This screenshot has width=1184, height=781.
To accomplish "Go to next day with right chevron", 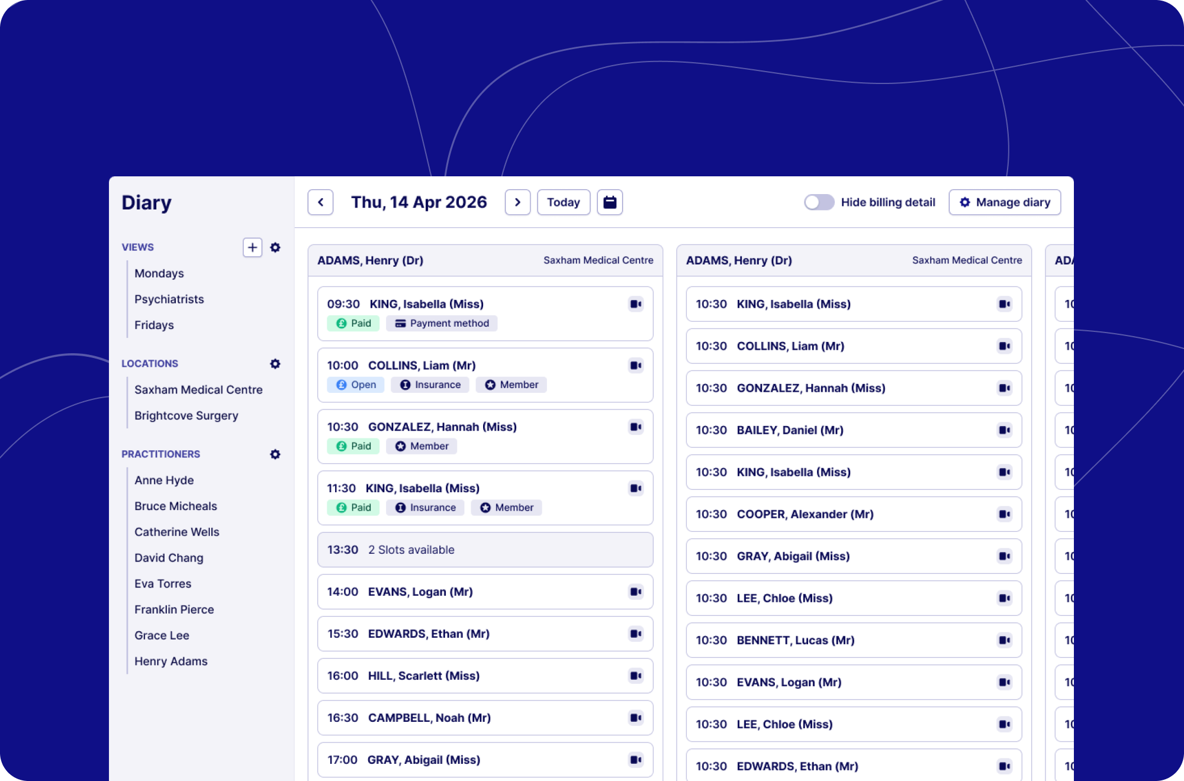I will tap(517, 202).
